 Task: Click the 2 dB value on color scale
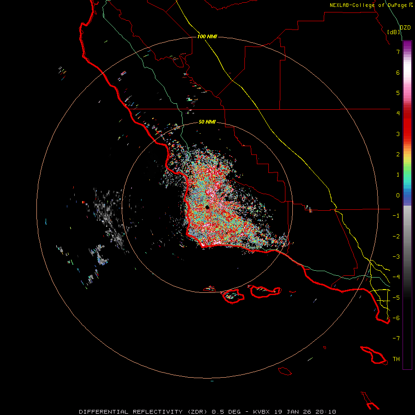point(398,154)
